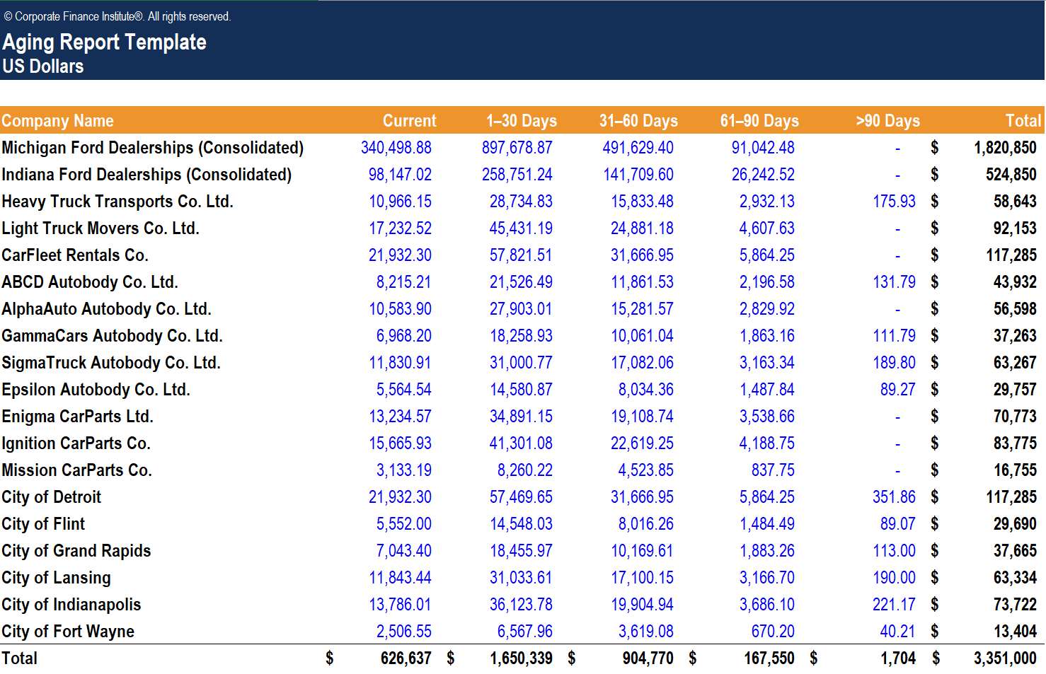Click Michigan Ford's Current value 340,498.88
The image size is (1046, 674).
(x=396, y=148)
